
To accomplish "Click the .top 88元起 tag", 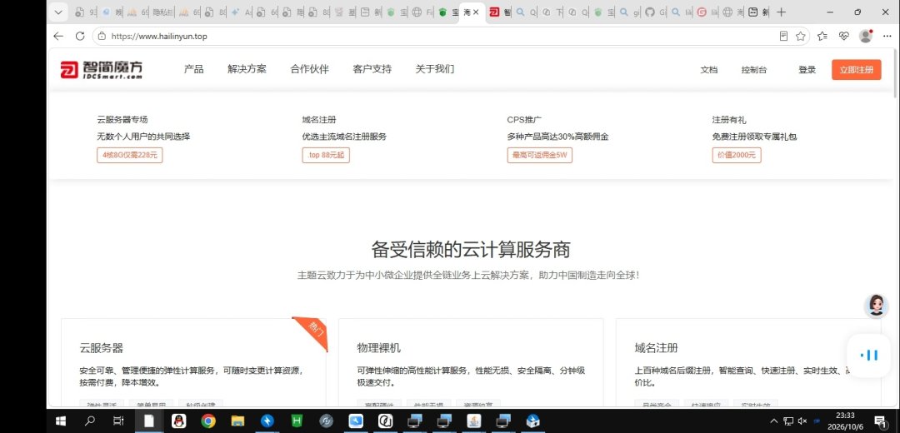I will point(326,156).
